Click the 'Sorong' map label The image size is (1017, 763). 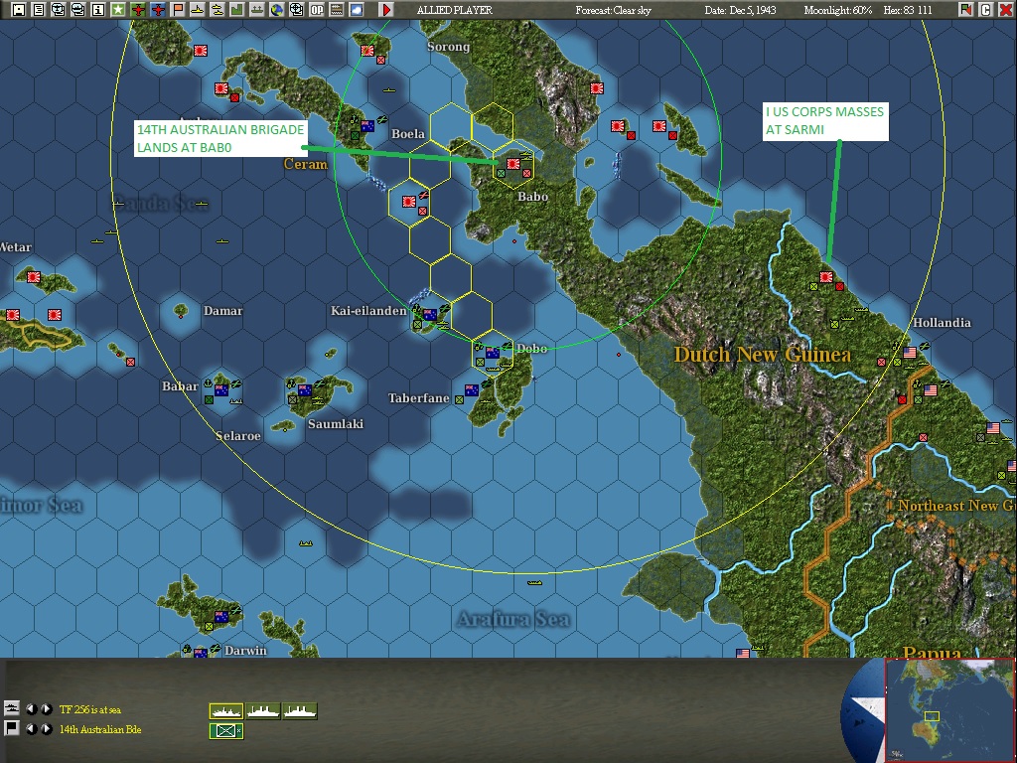pyautogui.click(x=448, y=47)
